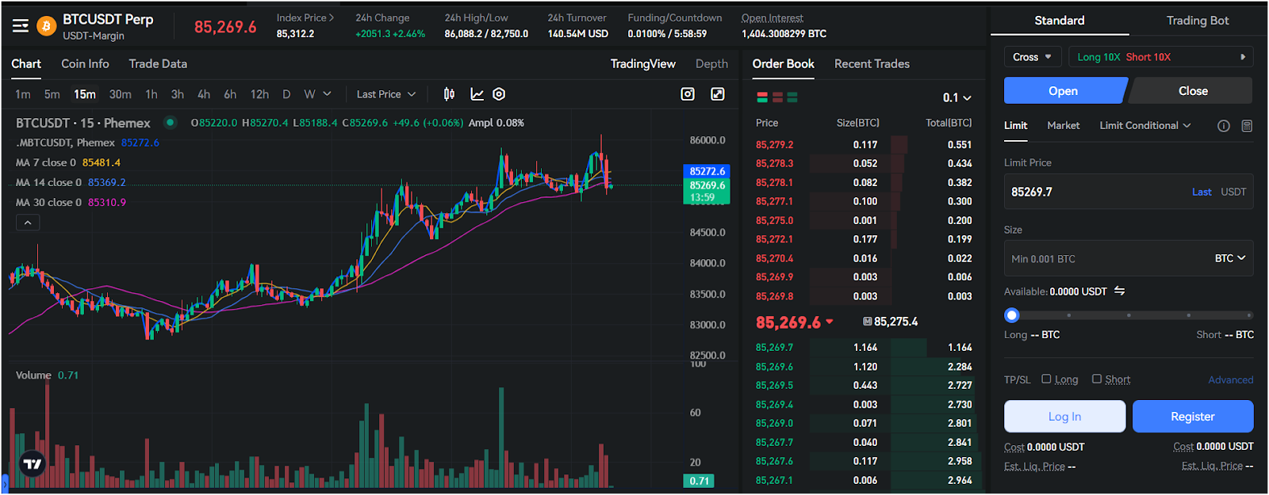
Task: Select the Limit order tab
Action: [x=1015, y=125]
